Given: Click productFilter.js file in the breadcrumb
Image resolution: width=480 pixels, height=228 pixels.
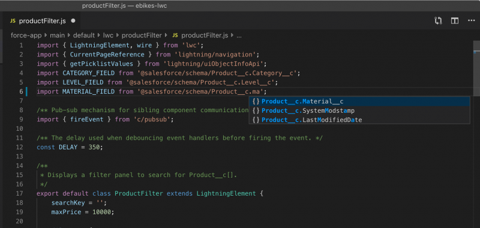Looking at the screenshot, I should (205, 35).
